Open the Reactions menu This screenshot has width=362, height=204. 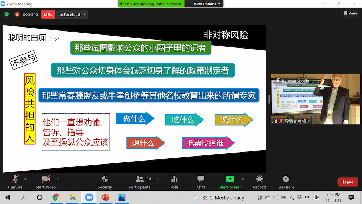pyautogui.click(x=286, y=179)
